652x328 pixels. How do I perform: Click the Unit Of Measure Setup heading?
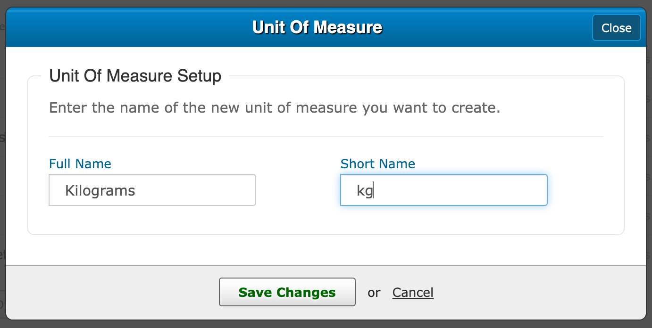135,76
